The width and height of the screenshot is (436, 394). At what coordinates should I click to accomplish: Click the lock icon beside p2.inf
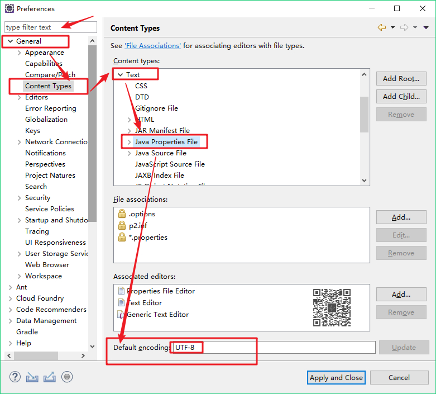pos(122,225)
